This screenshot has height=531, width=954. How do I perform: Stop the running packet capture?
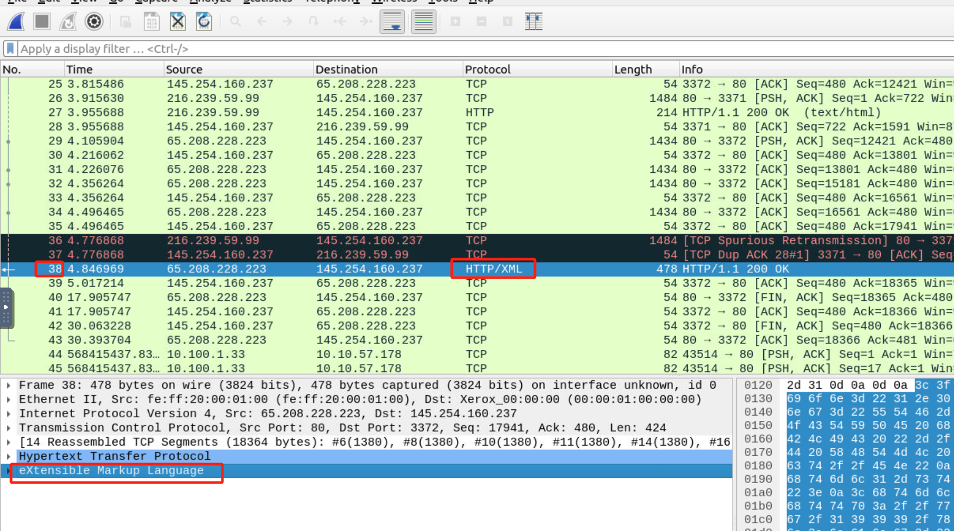(42, 22)
